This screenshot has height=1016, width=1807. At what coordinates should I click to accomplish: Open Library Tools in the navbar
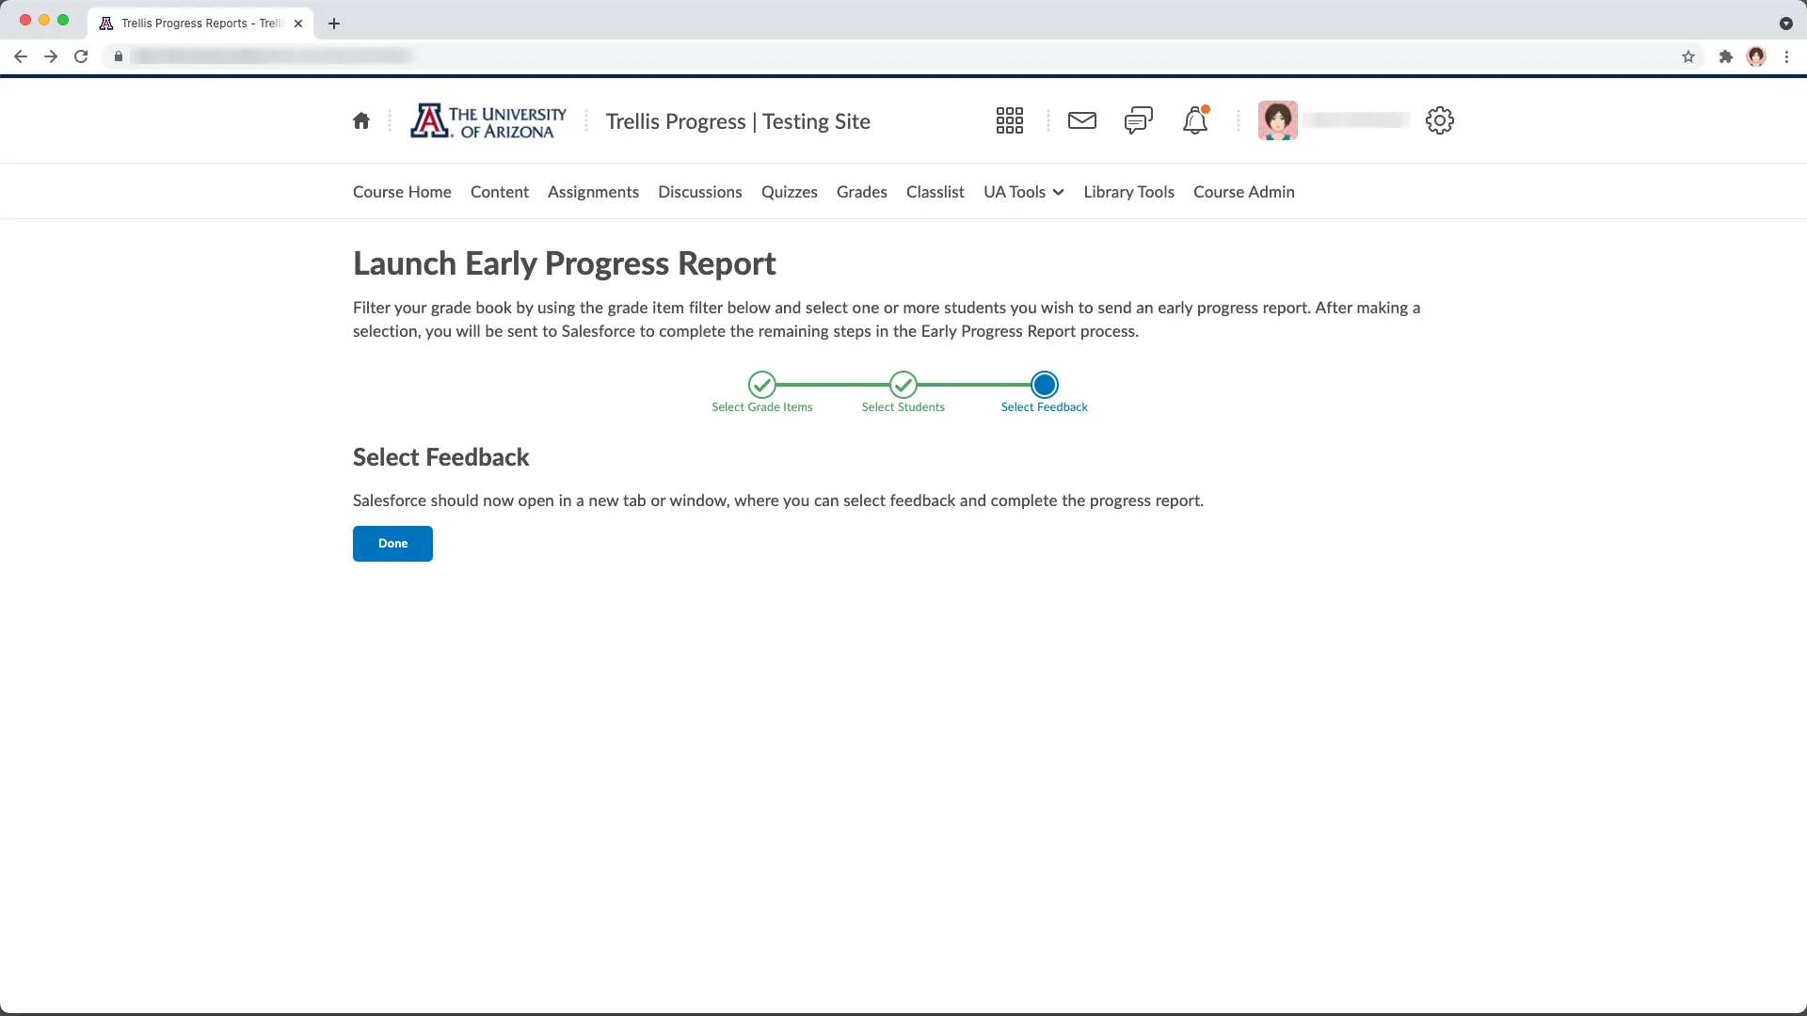[x=1128, y=192]
